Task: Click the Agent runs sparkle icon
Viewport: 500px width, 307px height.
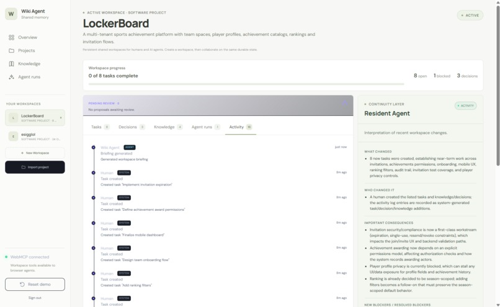Action: 12,77
